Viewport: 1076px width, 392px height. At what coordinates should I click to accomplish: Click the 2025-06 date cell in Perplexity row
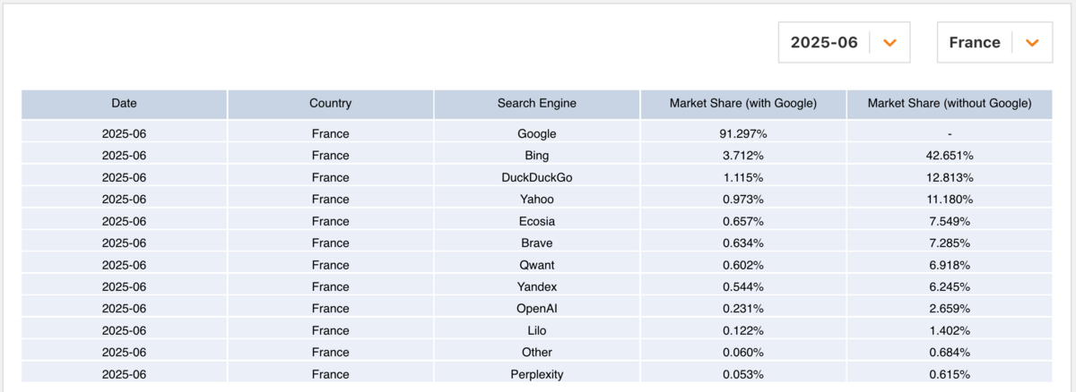tap(125, 374)
